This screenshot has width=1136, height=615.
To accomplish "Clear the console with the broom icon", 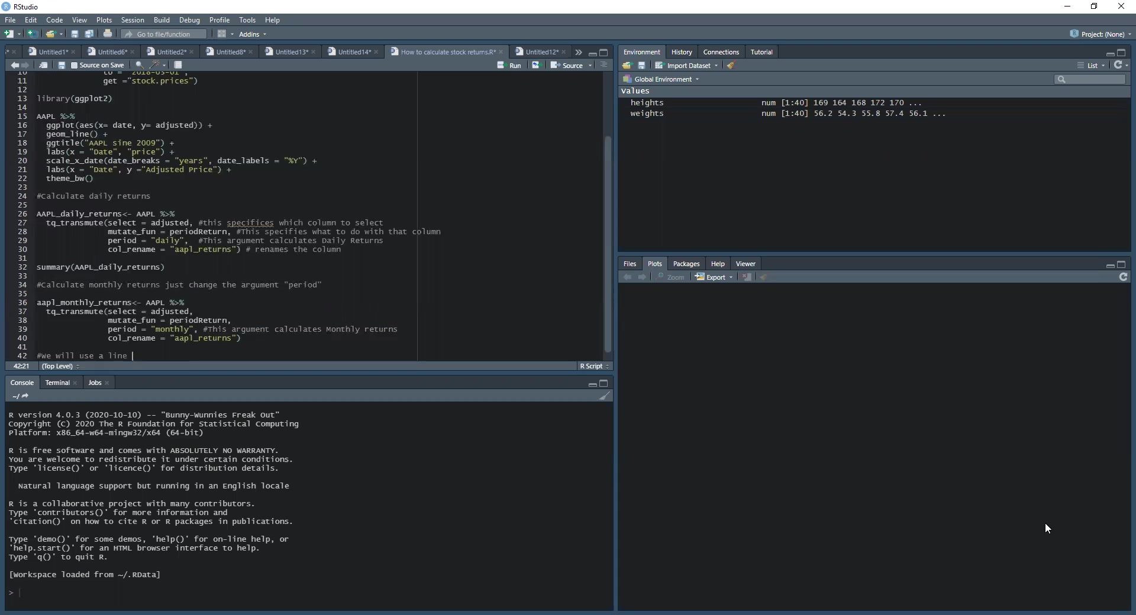I will tap(604, 396).
